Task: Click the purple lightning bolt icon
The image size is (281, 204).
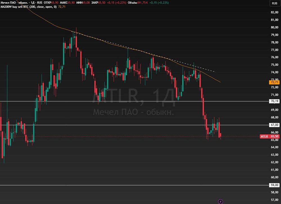Action: 220,201
